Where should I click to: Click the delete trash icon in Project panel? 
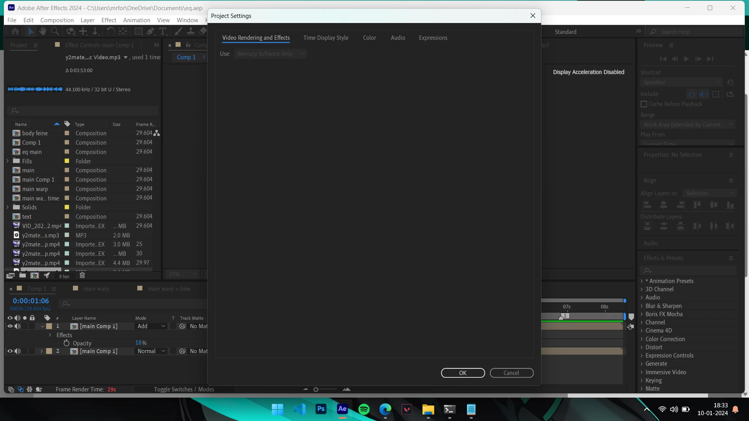[82, 276]
